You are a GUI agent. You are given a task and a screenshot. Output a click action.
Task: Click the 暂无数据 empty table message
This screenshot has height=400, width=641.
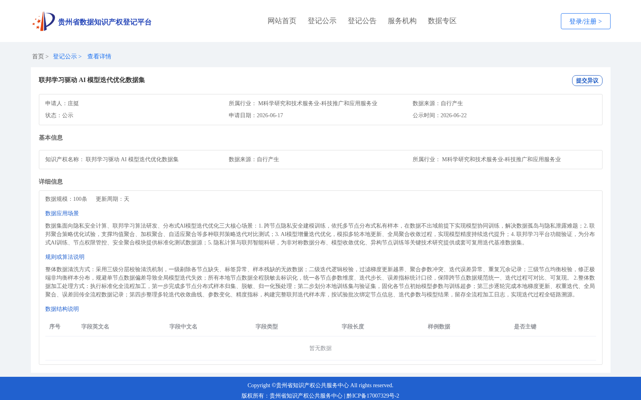(320, 348)
